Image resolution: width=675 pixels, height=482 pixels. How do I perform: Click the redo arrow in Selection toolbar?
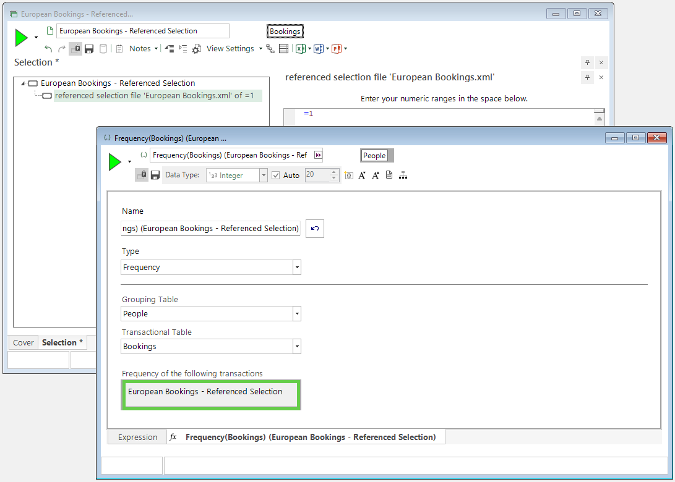61,49
